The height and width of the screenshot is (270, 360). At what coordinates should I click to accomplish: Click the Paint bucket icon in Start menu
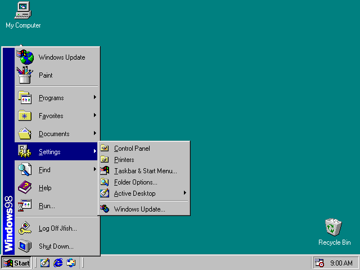coord(24,75)
